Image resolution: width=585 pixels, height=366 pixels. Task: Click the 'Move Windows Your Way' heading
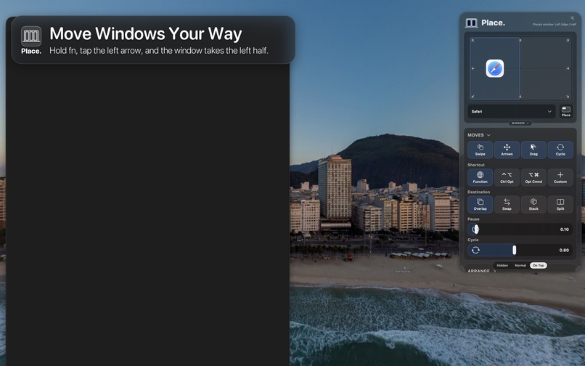click(146, 33)
